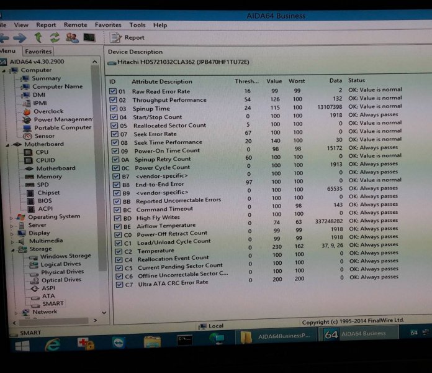Click the green Refresh arrows toolbar icon

coord(55,39)
